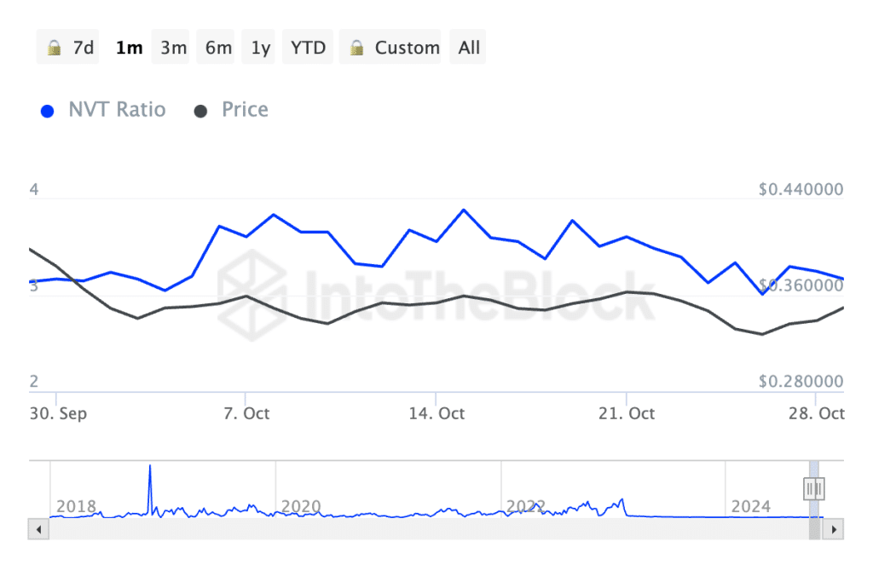The height and width of the screenshot is (582, 873).
Task: Click the 2024 label in navigator
Action: [750, 506]
